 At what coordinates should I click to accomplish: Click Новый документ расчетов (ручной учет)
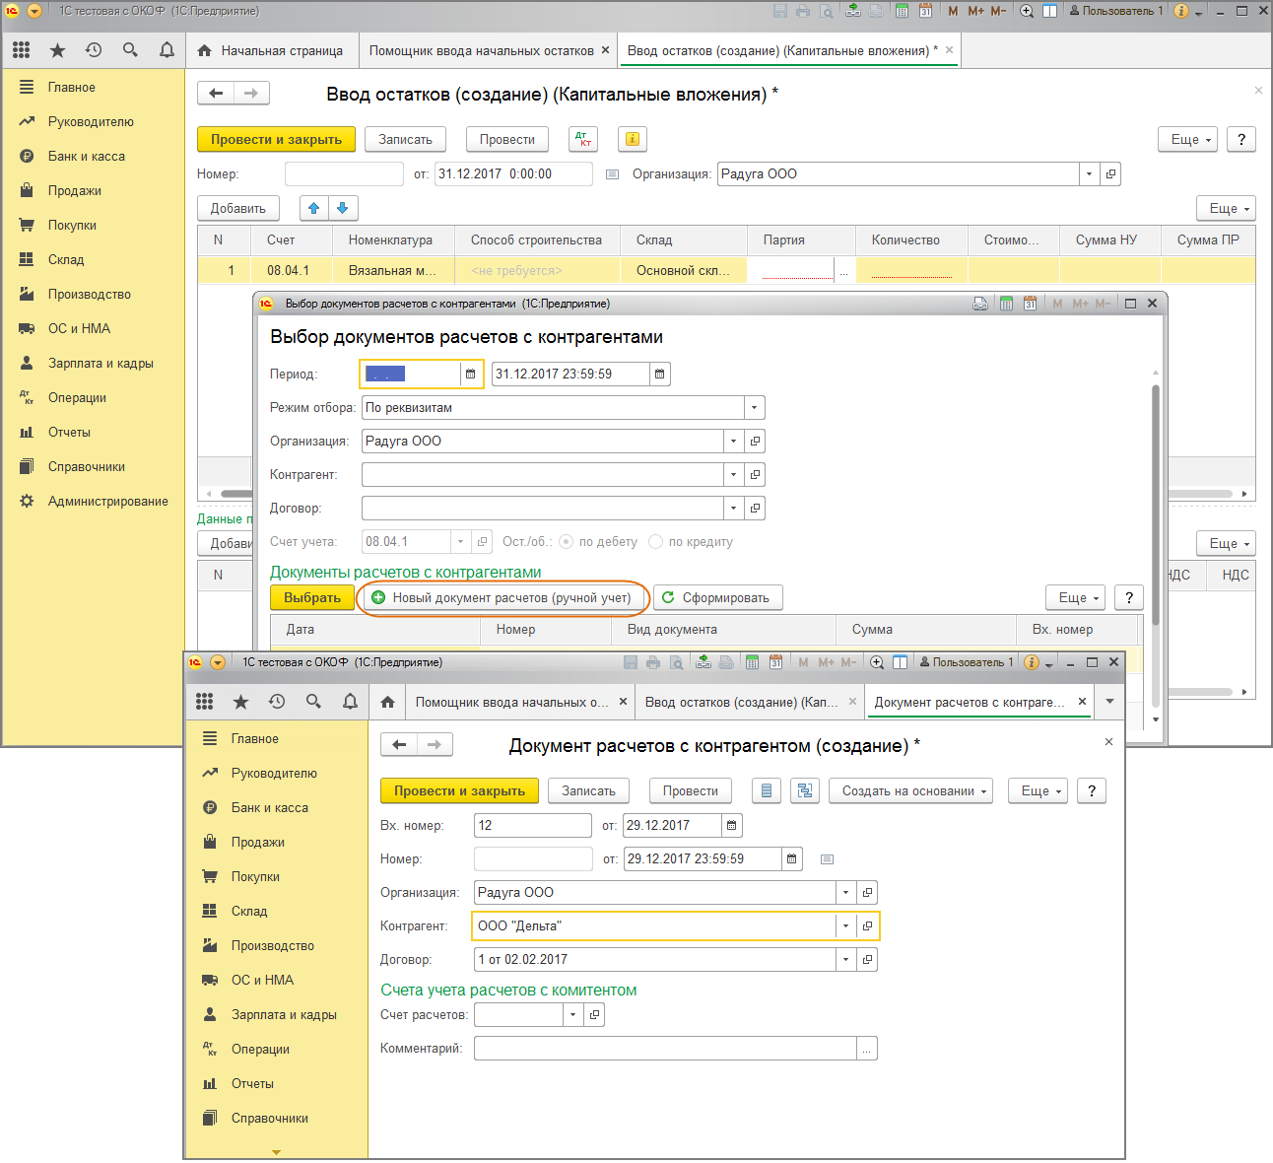click(x=502, y=598)
